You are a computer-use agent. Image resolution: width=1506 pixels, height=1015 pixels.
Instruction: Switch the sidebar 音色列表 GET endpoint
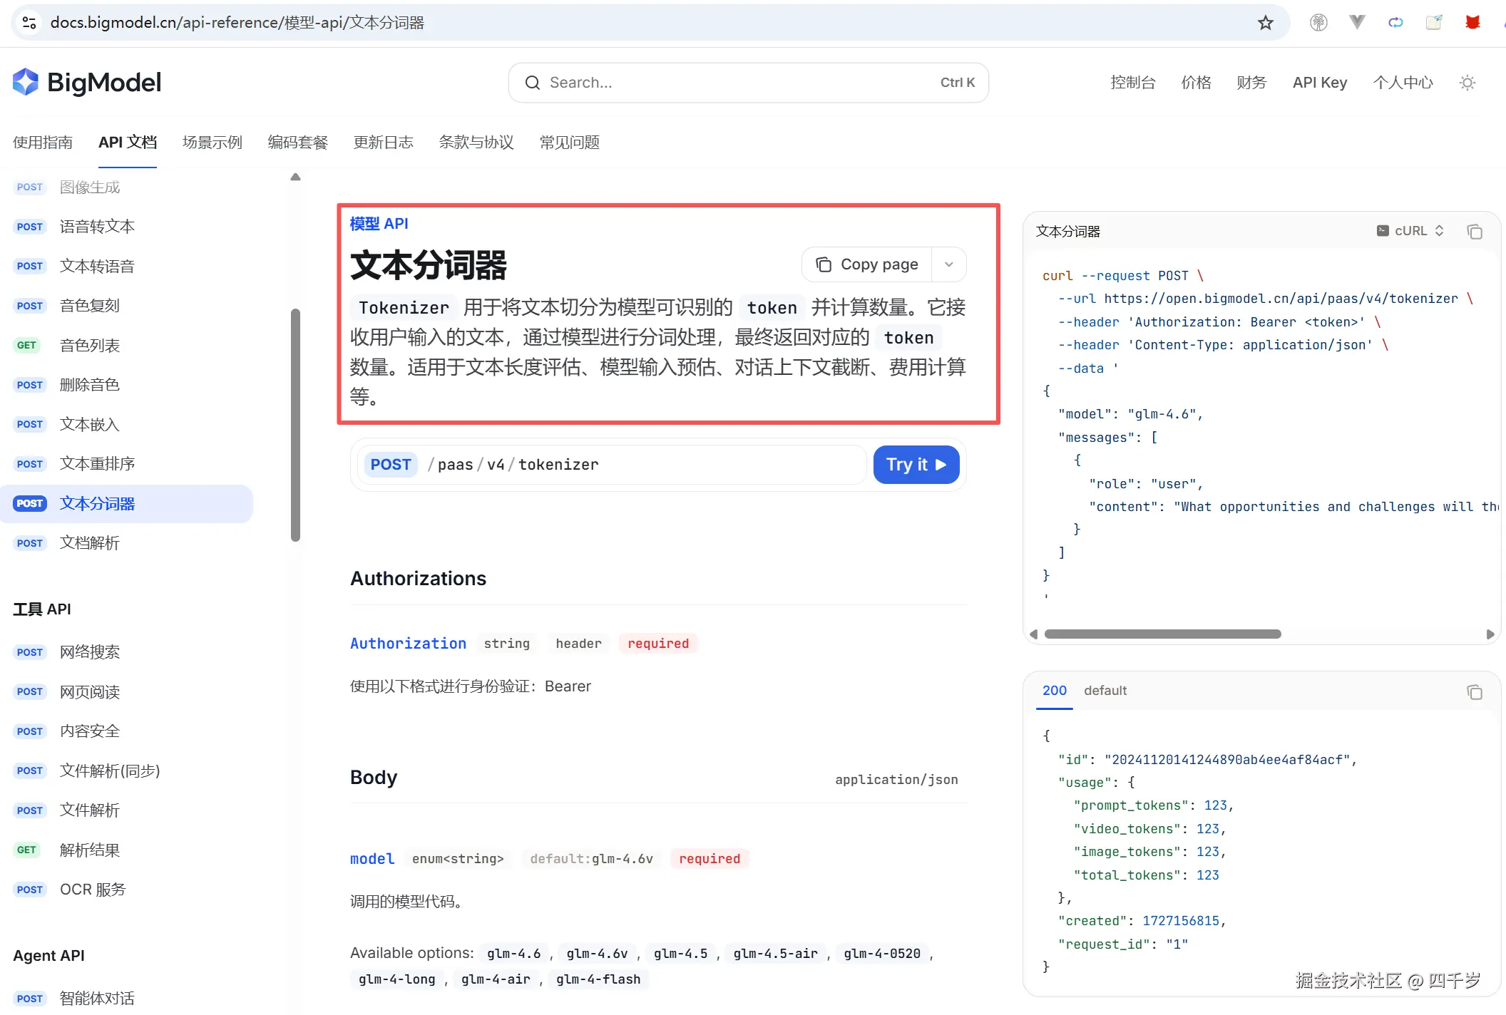[90, 345]
